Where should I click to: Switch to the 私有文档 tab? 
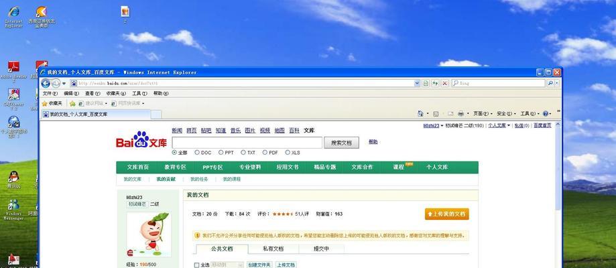273,249
